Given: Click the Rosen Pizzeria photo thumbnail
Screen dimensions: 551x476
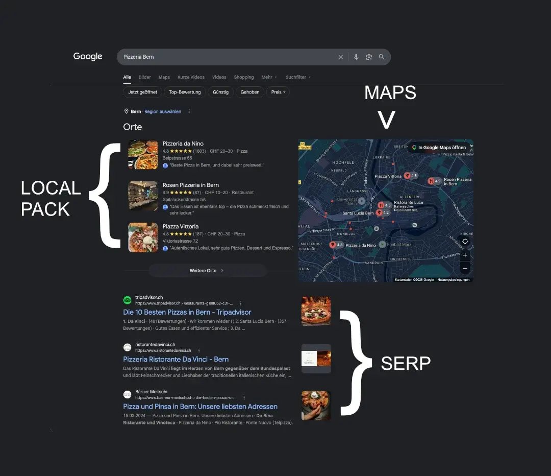Looking at the screenshot, I should click(x=143, y=196).
